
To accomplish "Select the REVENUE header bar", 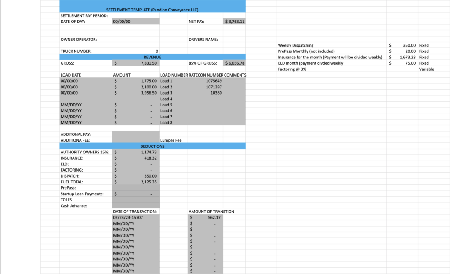I will [152, 57].
